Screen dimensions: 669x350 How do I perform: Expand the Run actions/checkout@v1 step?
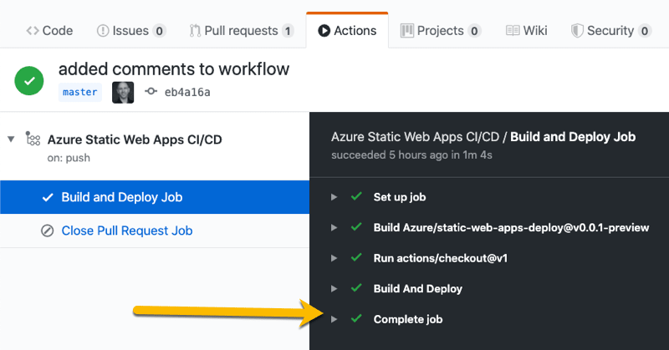(x=334, y=258)
